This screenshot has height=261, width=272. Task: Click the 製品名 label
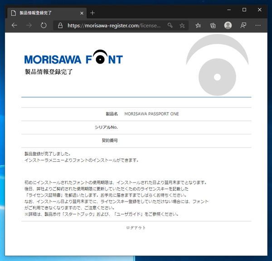[112, 114]
